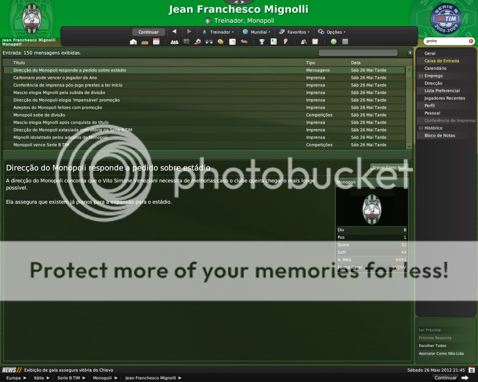Click the green help icon in toolbar

pos(334,42)
